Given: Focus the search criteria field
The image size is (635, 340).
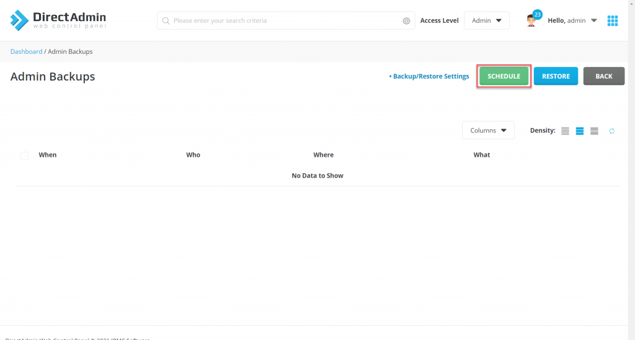Looking at the screenshot, I should (x=286, y=20).
